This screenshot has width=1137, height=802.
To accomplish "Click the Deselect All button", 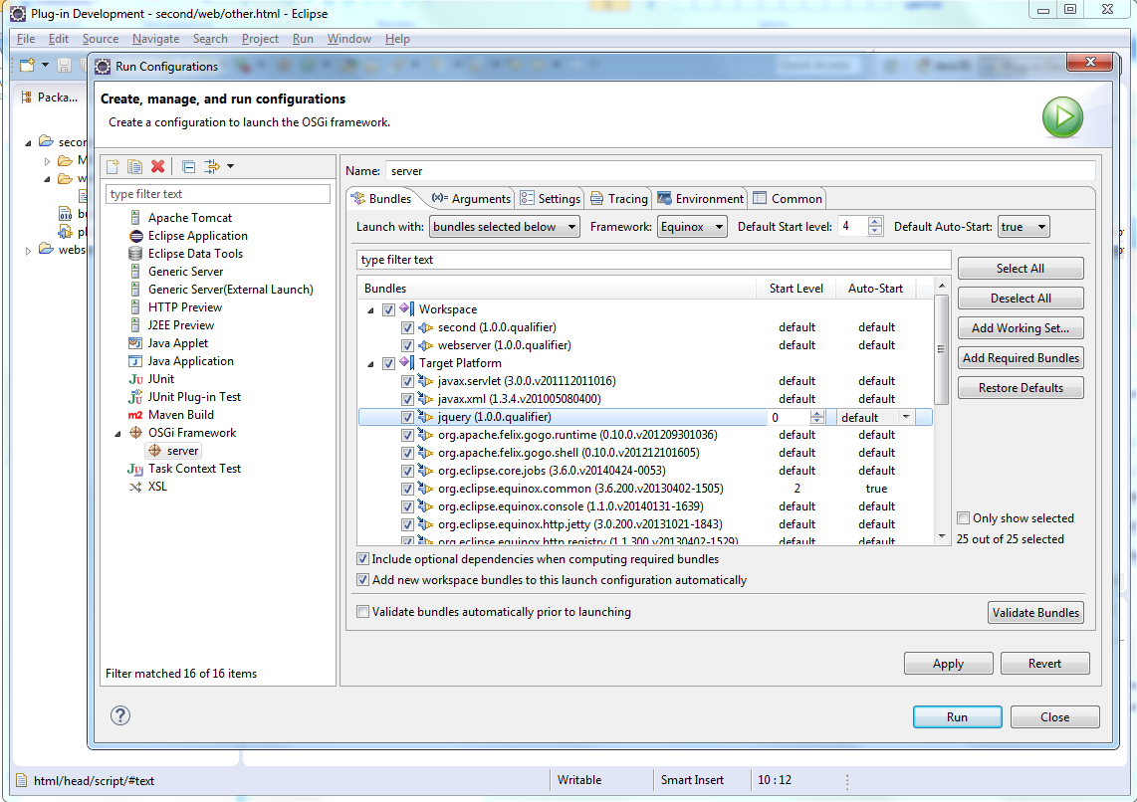I will coord(1021,298).
